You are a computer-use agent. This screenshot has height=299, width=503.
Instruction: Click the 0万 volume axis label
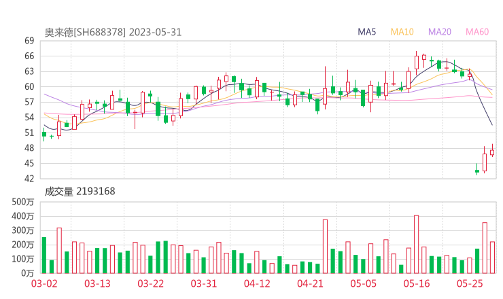coord(28,273)
